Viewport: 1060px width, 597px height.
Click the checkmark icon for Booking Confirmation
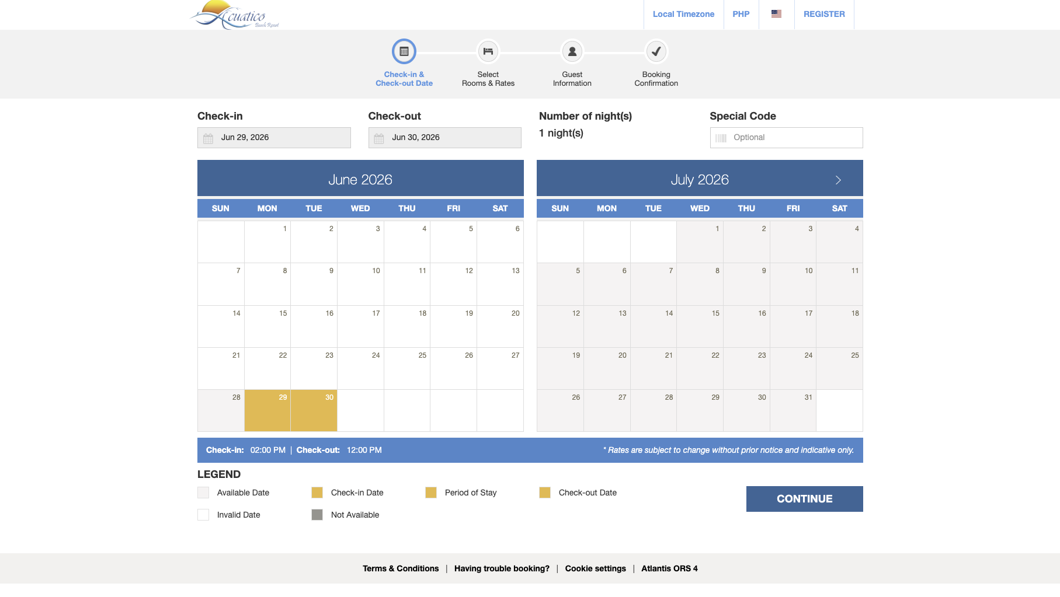[x=656, y=51]
